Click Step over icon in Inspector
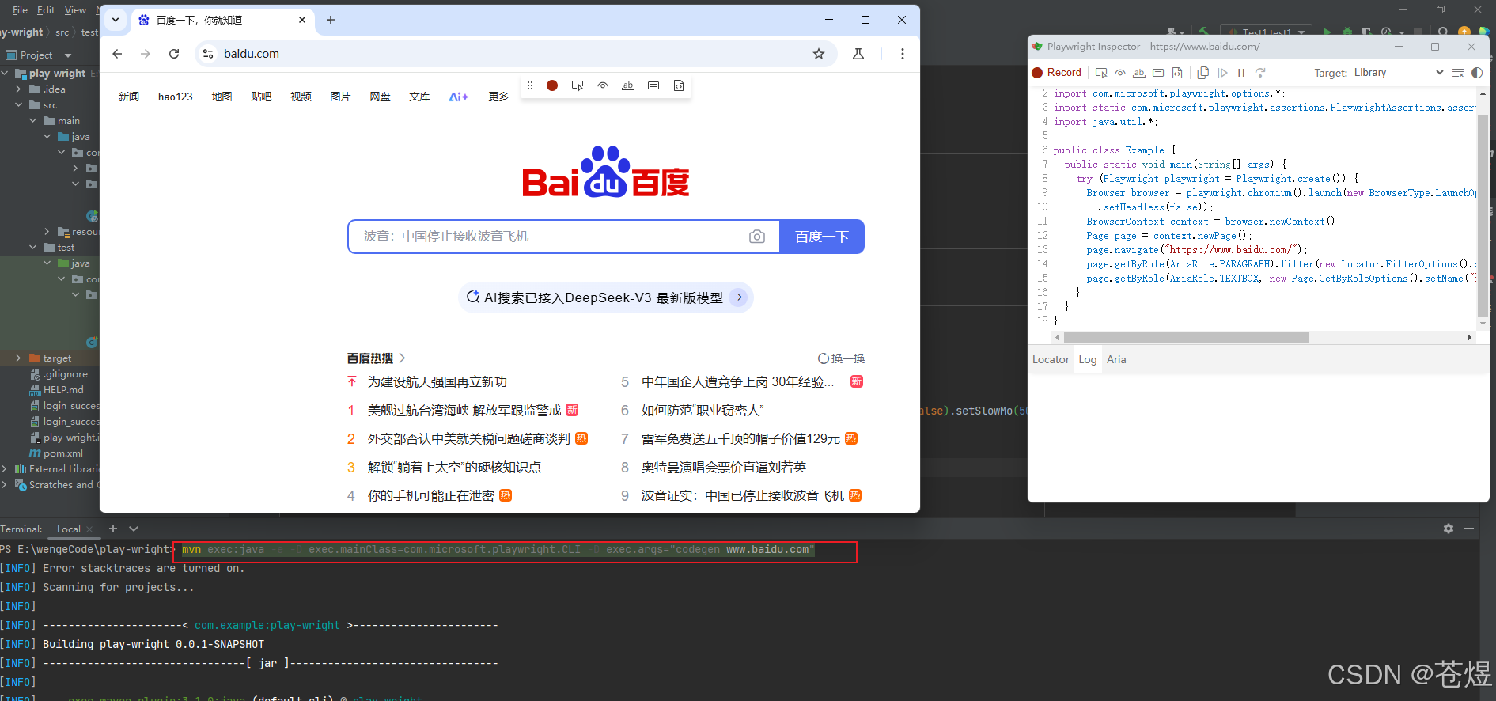 [x=1260, y=73]
